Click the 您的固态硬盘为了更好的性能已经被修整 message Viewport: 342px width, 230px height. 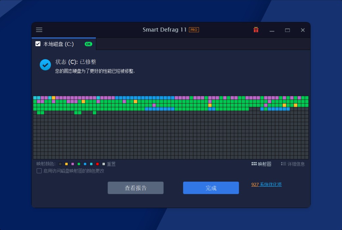tap(95, 71)
